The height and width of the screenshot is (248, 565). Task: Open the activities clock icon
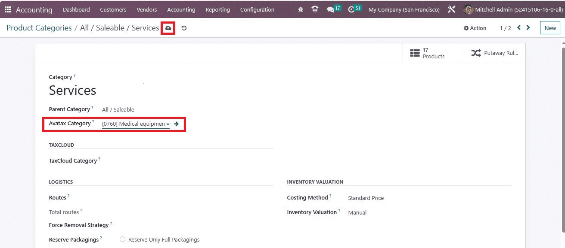(351, 9)
